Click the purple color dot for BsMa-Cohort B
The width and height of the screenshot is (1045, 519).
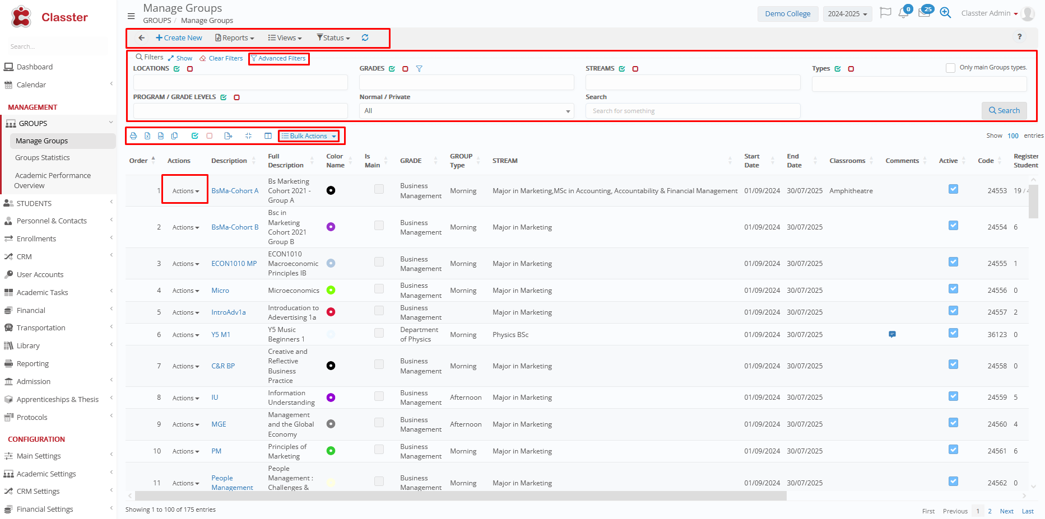point(331,227)
